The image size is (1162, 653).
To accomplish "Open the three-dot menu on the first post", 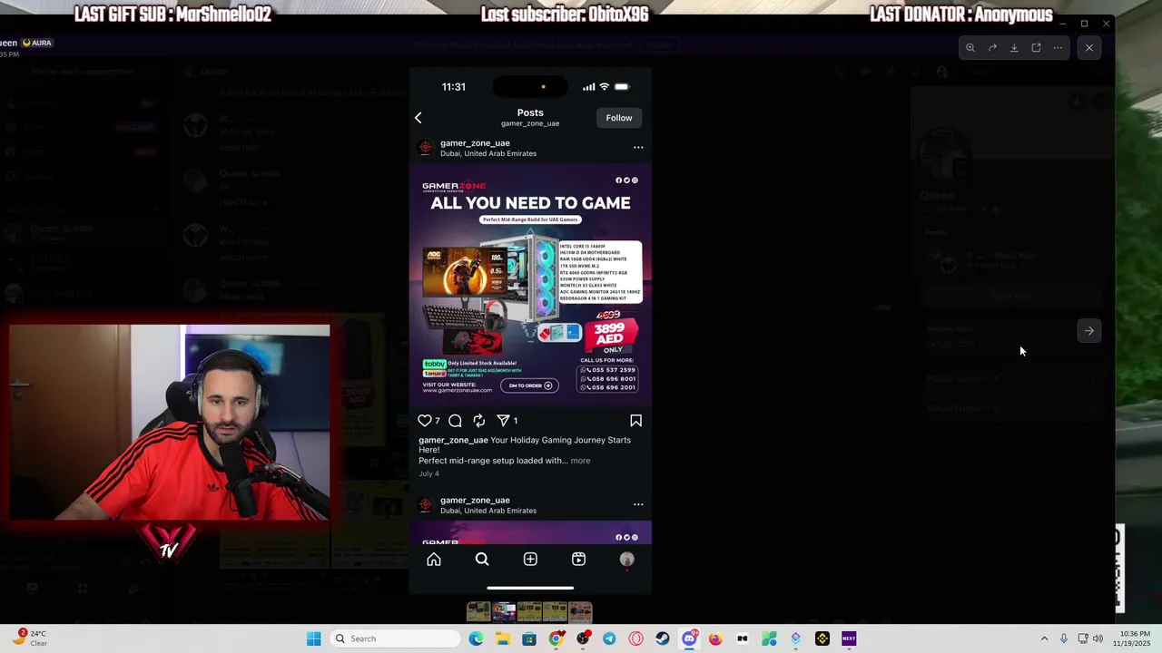I will tap(638, 148).
